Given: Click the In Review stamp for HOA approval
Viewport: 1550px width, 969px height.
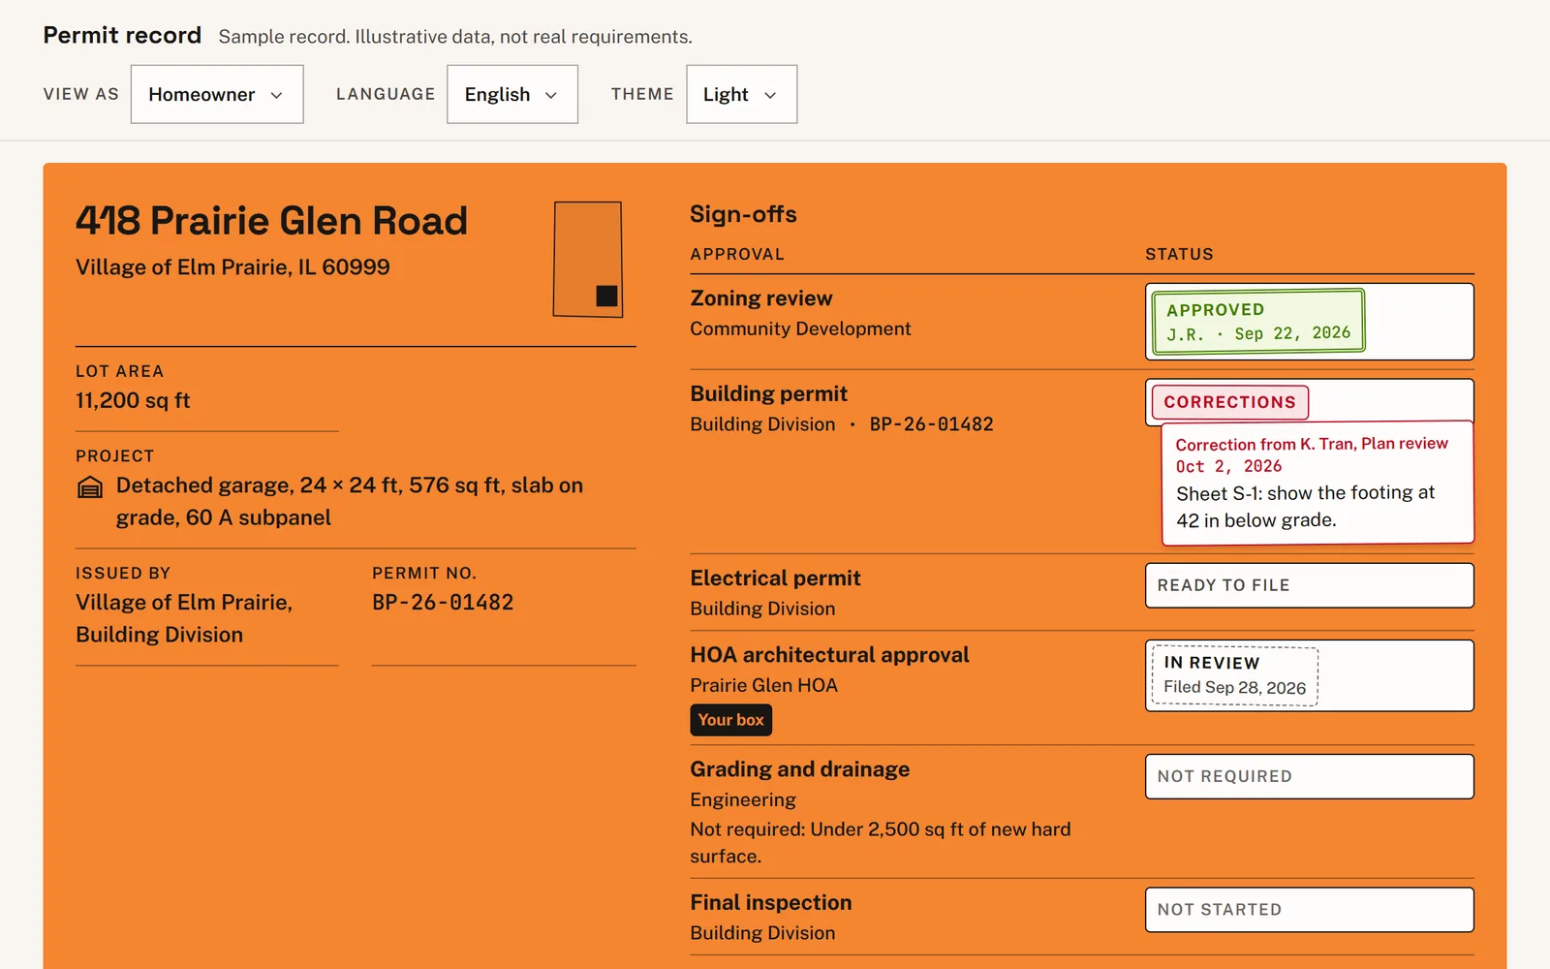Looking at the screenshot, I should (x=1235, y=675).
